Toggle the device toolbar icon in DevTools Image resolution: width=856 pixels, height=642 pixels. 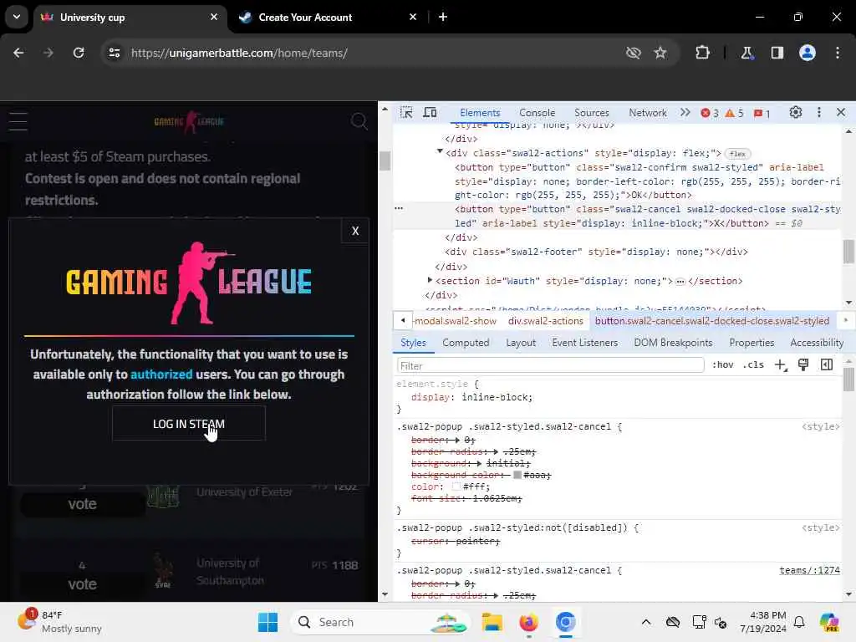(431, 113)
